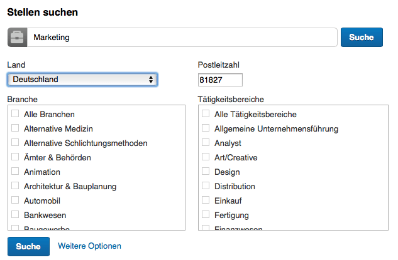The image size is (398, 260).
Task: Toggle Architektur & Bauplanung checkbox
Action: 15,185
